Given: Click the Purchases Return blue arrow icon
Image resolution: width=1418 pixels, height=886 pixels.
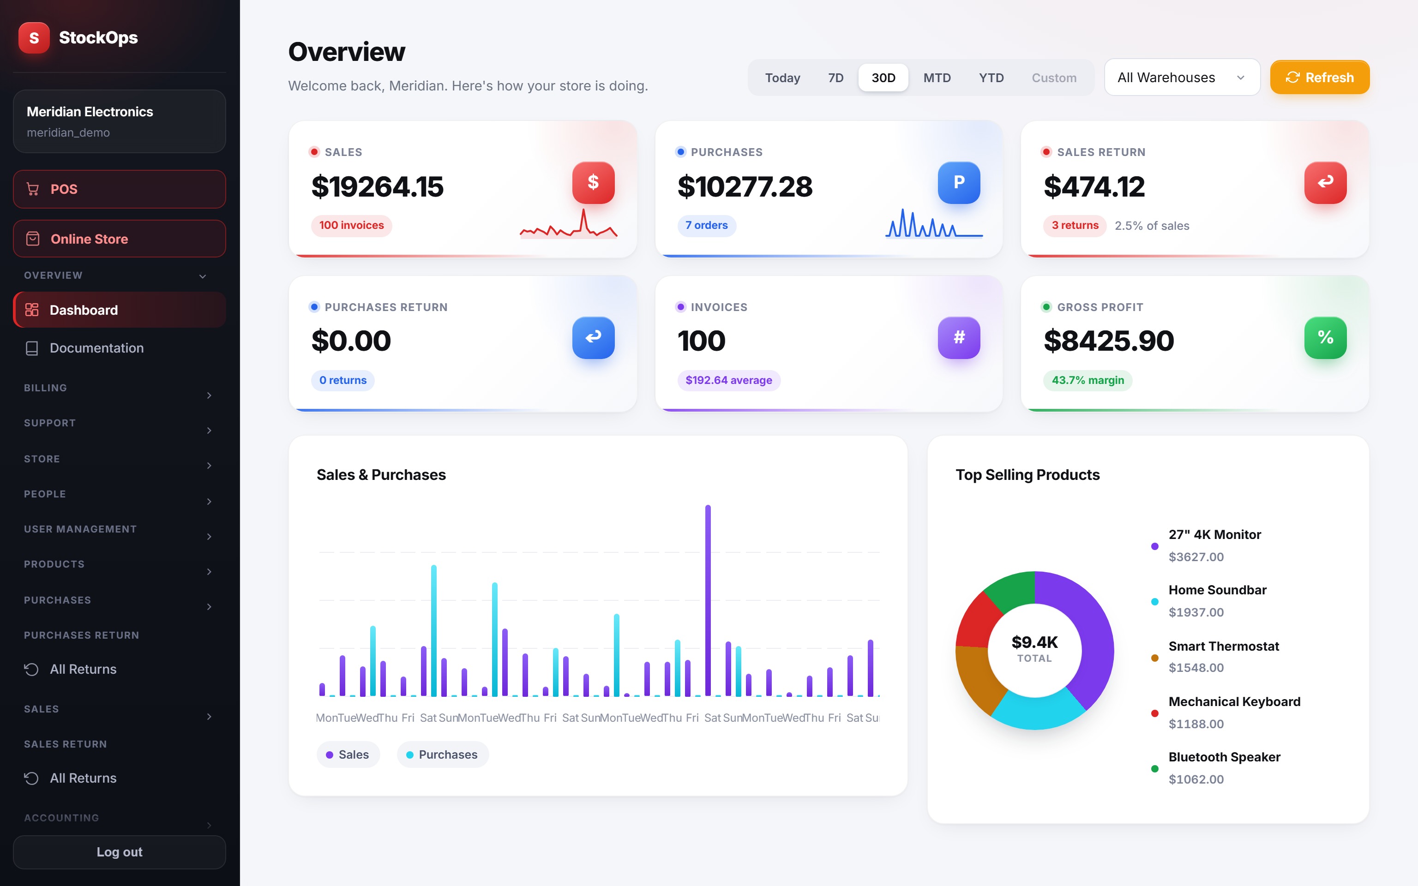Looking at the screenshot, I should pyautogui.click(x=593, y=337).
